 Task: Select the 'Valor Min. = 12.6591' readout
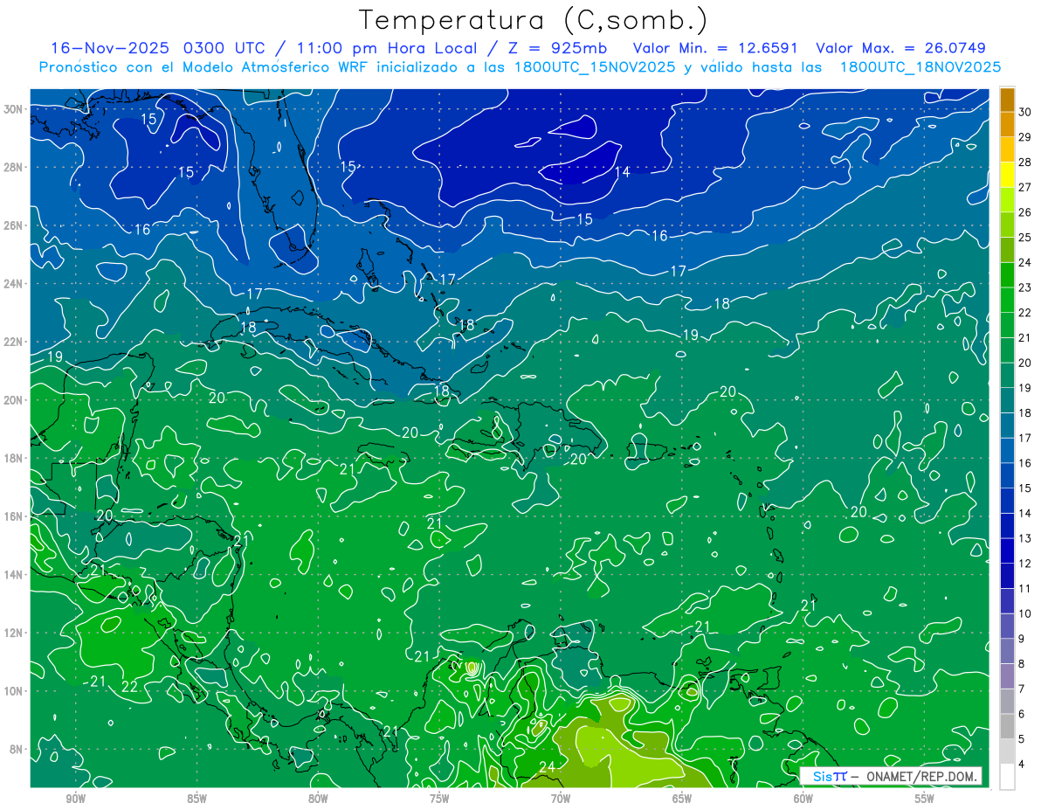tap(716, 48)
